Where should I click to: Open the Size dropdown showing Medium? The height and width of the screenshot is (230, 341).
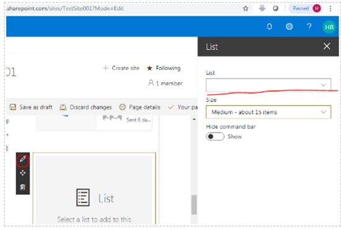point(268,112)
